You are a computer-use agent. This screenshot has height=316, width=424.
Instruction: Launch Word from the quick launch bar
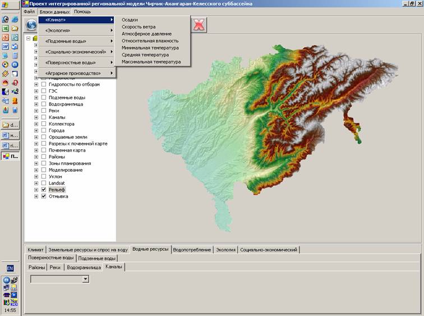click(x=6, y=47)
